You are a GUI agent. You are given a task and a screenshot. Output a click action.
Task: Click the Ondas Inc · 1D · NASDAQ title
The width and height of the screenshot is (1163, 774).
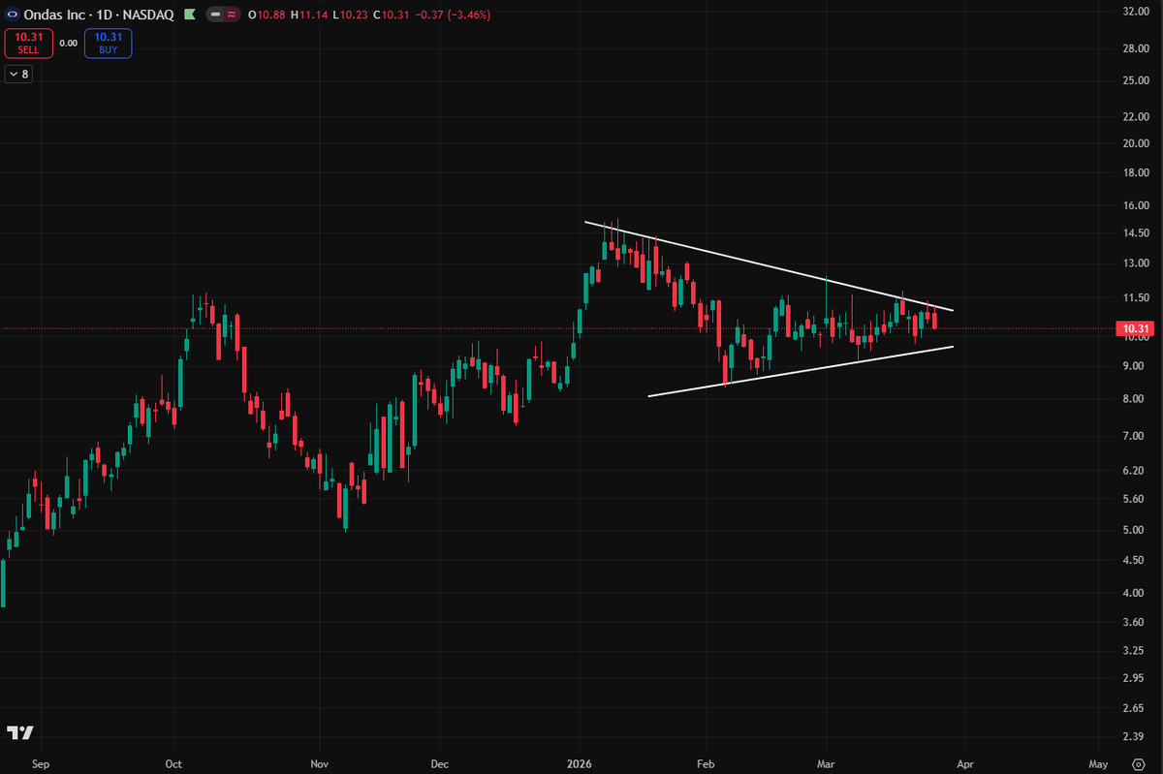(99, 15)
